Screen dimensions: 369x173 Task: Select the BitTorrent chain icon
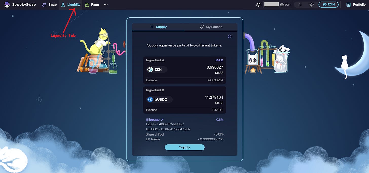tap(311, 5)
